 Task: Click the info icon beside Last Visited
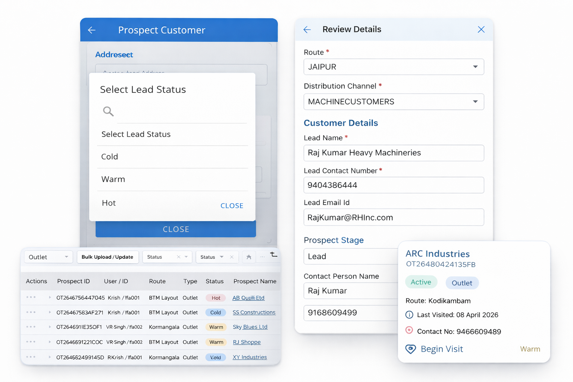coord(409,315)
